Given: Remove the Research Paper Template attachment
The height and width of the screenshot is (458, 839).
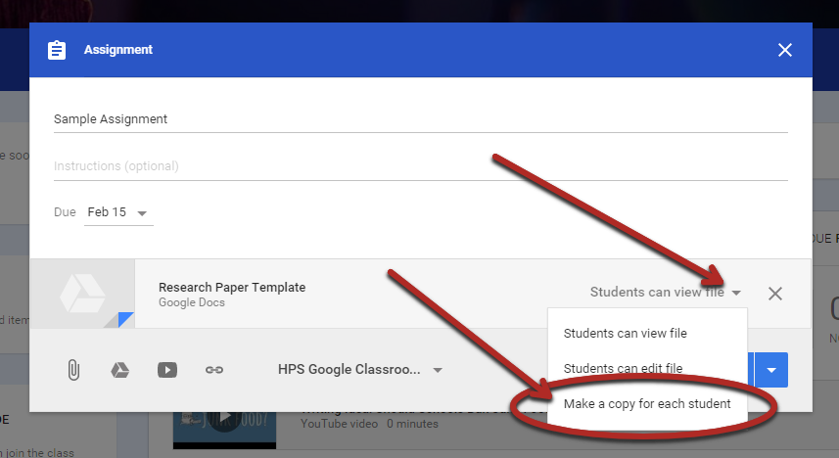Looking at the screenshot, I should coord(775,294).
